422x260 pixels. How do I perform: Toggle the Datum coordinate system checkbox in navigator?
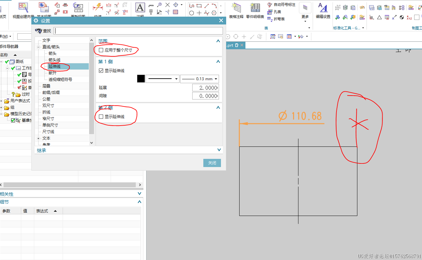(x=13, y=120)
